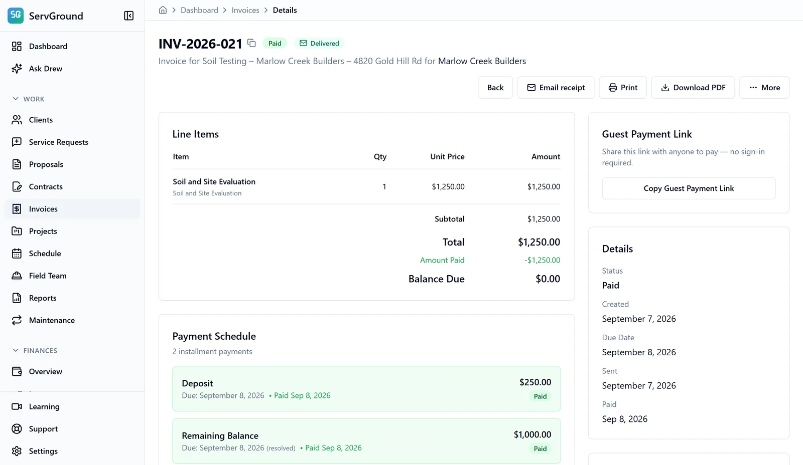Click the Due Date September 8, 2026
The width and height of the screenshot is (803, 465).
(x=639, y=352)
